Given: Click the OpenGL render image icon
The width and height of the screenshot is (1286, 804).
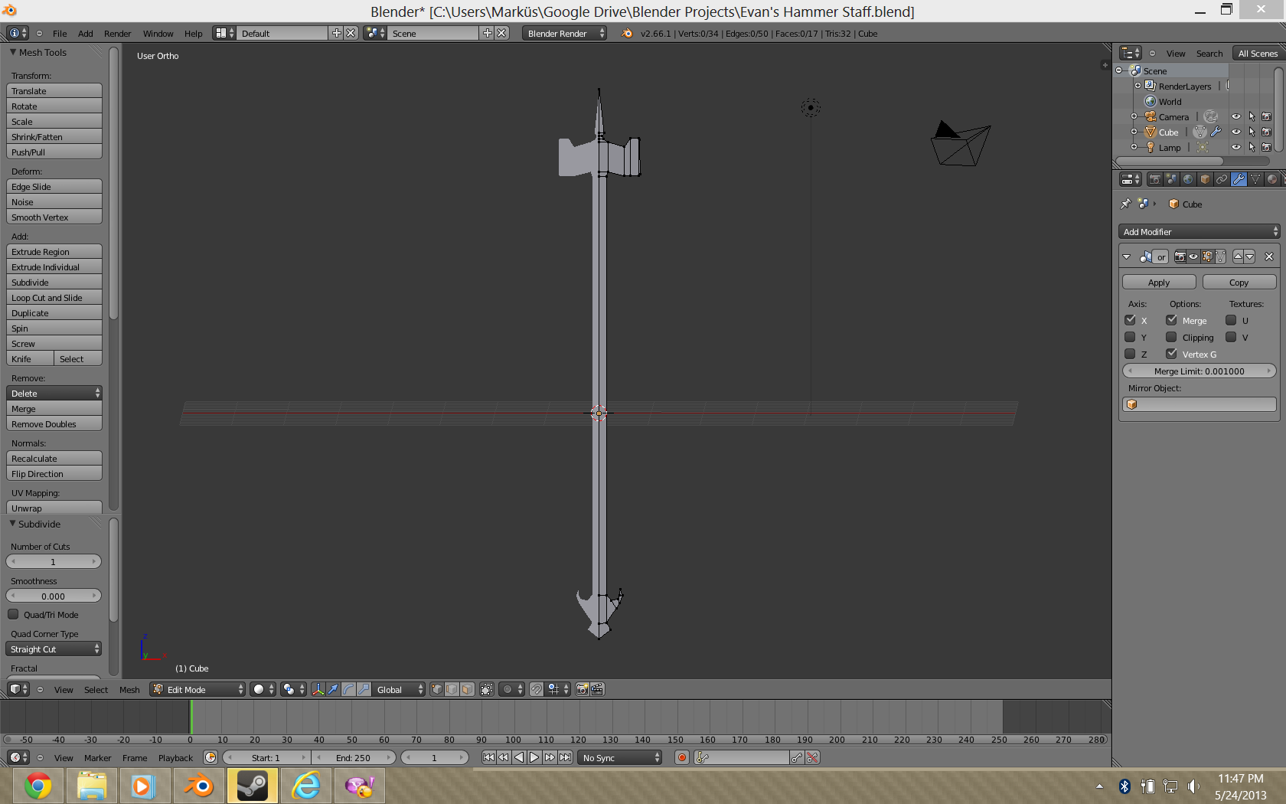Looking at the screenshot, I should click(582, 689).
